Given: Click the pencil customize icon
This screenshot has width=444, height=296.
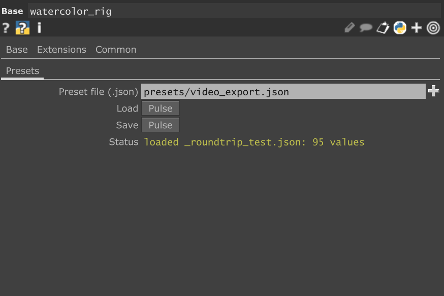Looking at the screenshot, I should (350, 28).
